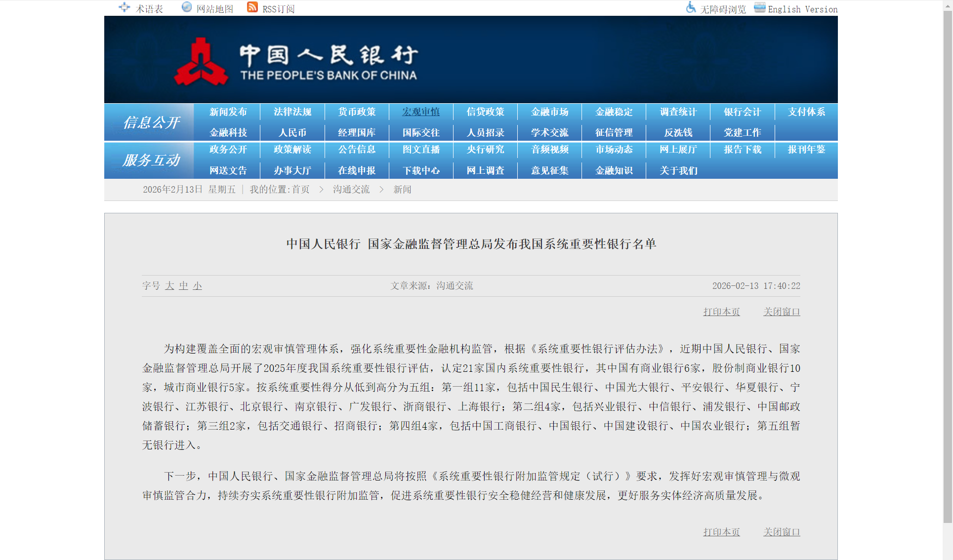Click top 打印本页 print link
The image size is (953, 560).
[721, 312]
